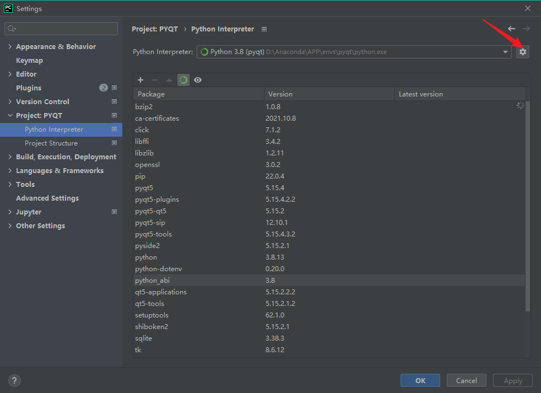Image resolution: width=541 pixels, height=393 pixels.
Task: Open help with the question mark button
Action: click(x=14, y=380)
